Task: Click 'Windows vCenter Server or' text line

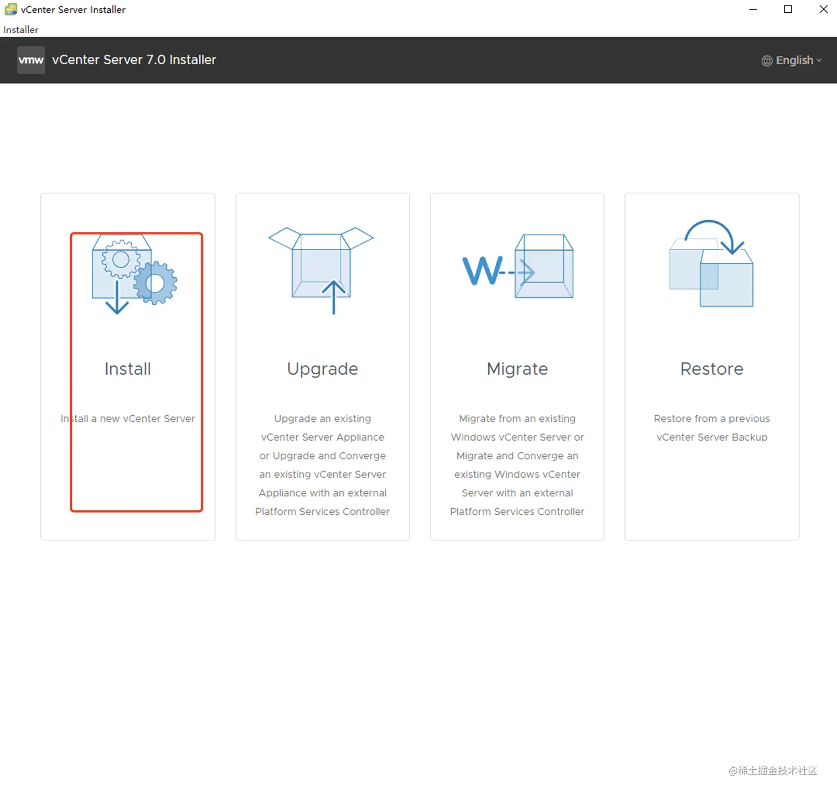Action: pos(518,437)
